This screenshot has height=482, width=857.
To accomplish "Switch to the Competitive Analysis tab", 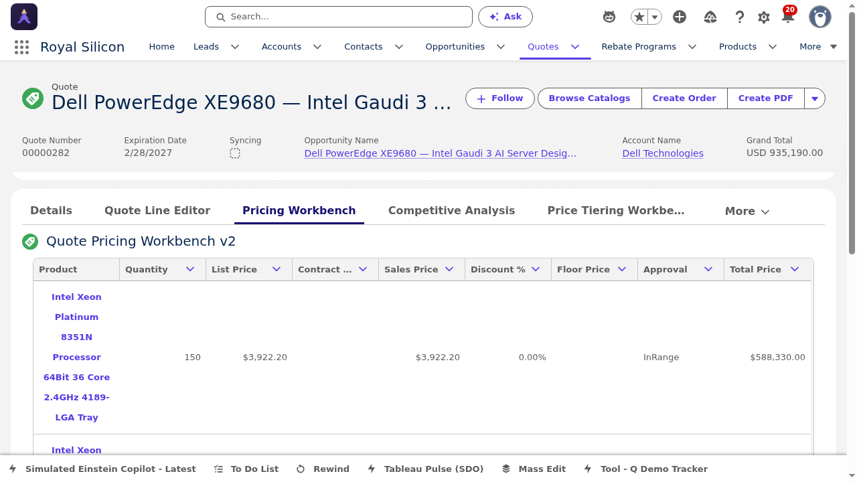I will (x=451, y=210).
